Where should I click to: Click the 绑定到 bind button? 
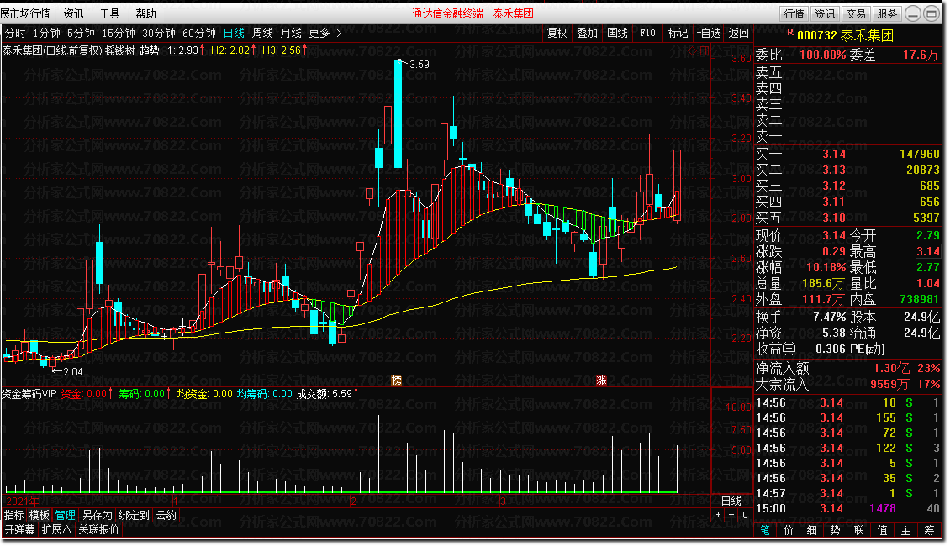[134, 515]
